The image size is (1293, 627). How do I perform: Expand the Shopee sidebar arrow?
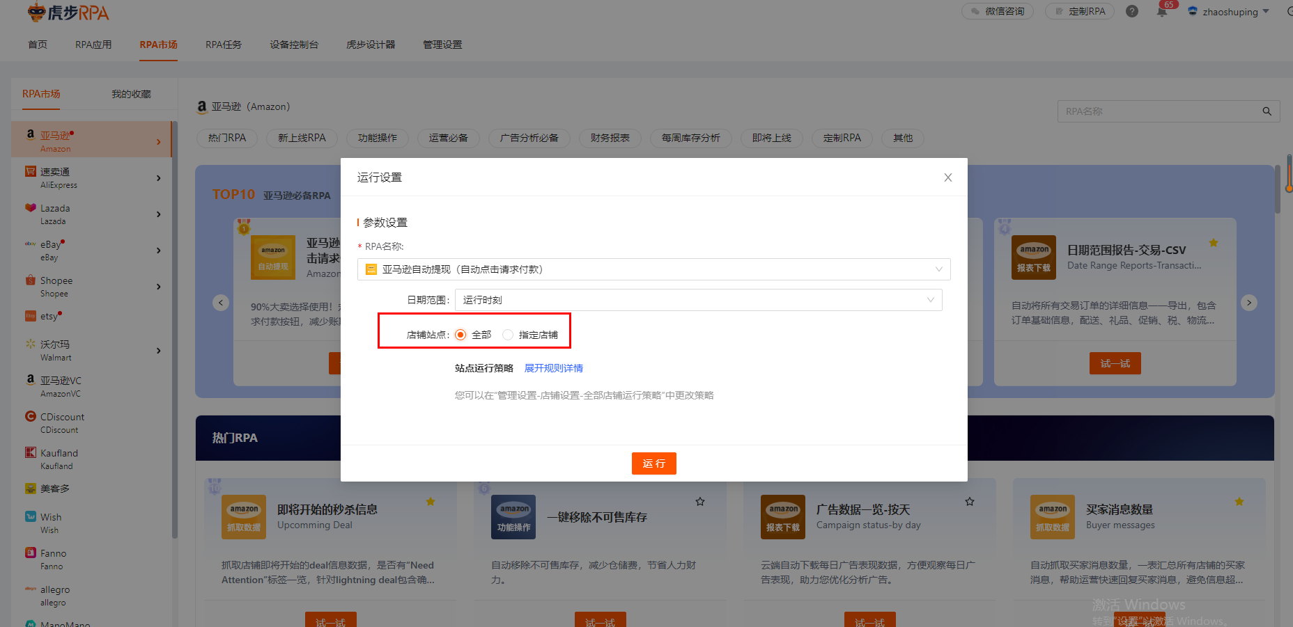[x=159, y=287]
